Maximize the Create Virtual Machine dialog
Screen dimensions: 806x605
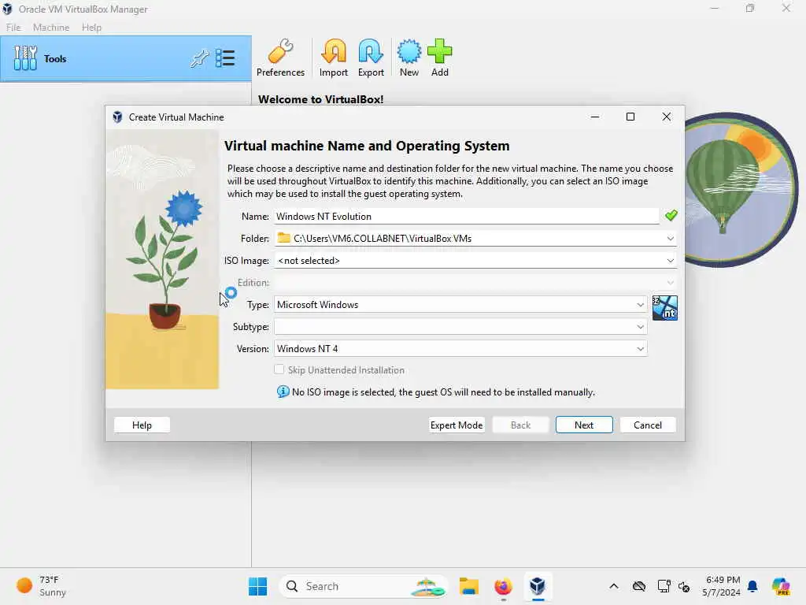click(630, 117)
